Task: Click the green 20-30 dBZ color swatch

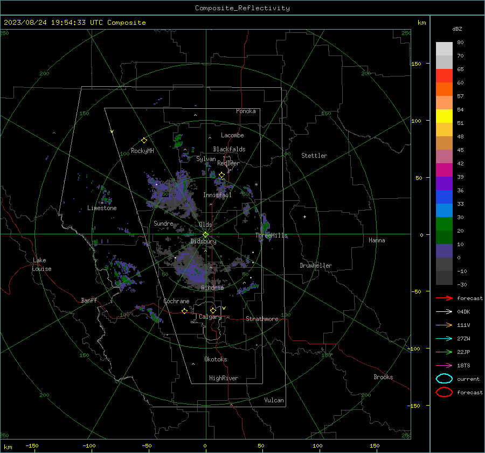Action: click(444, 224)
